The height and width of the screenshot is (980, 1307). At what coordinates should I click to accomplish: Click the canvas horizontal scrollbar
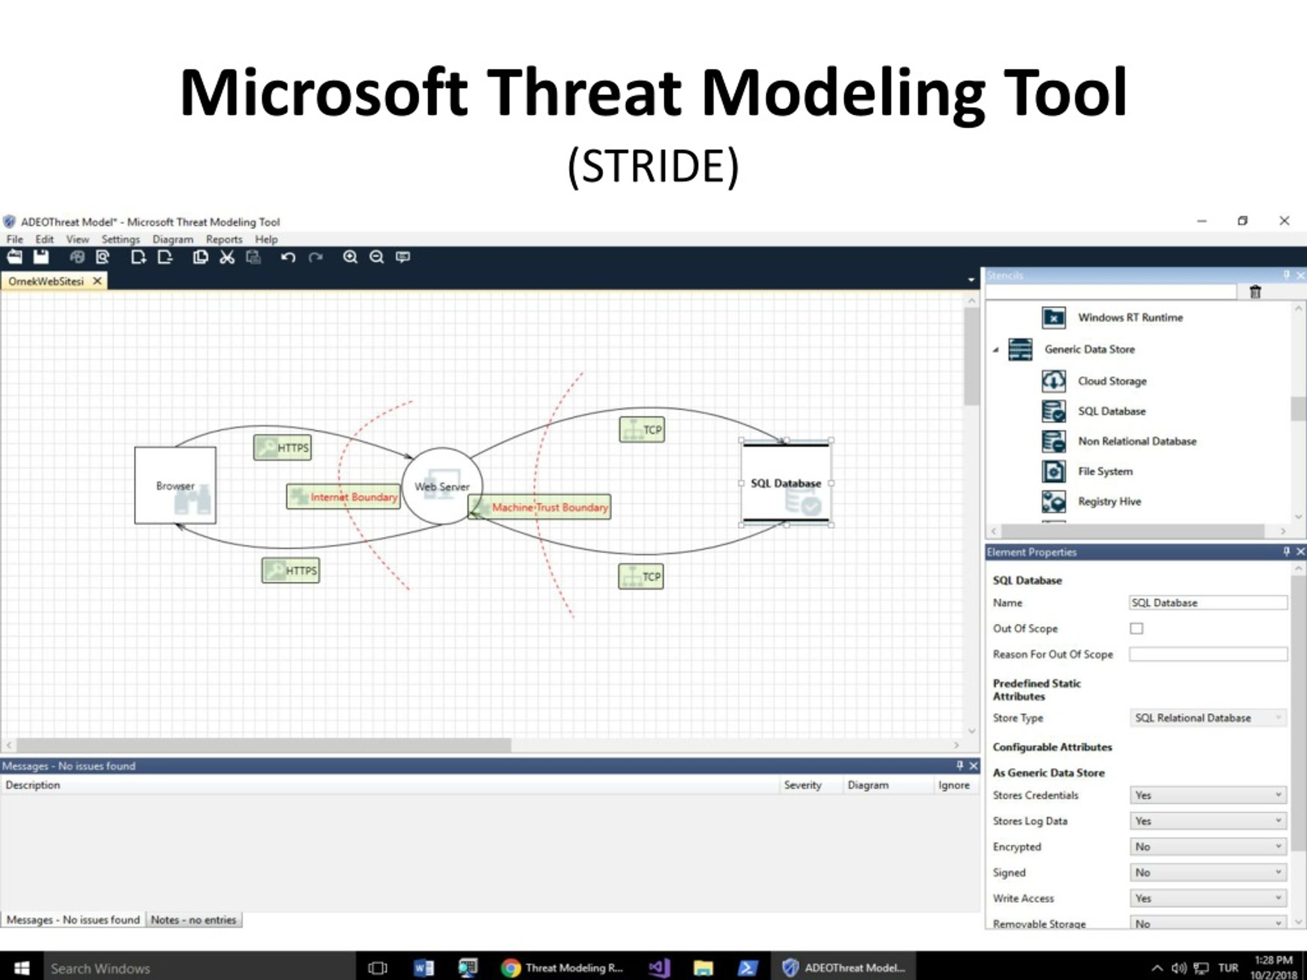pyautogui.click(x=263, y=746)
